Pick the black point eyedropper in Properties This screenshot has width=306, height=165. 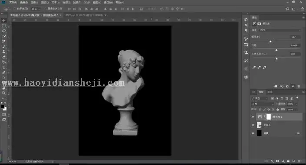point(254,68)
